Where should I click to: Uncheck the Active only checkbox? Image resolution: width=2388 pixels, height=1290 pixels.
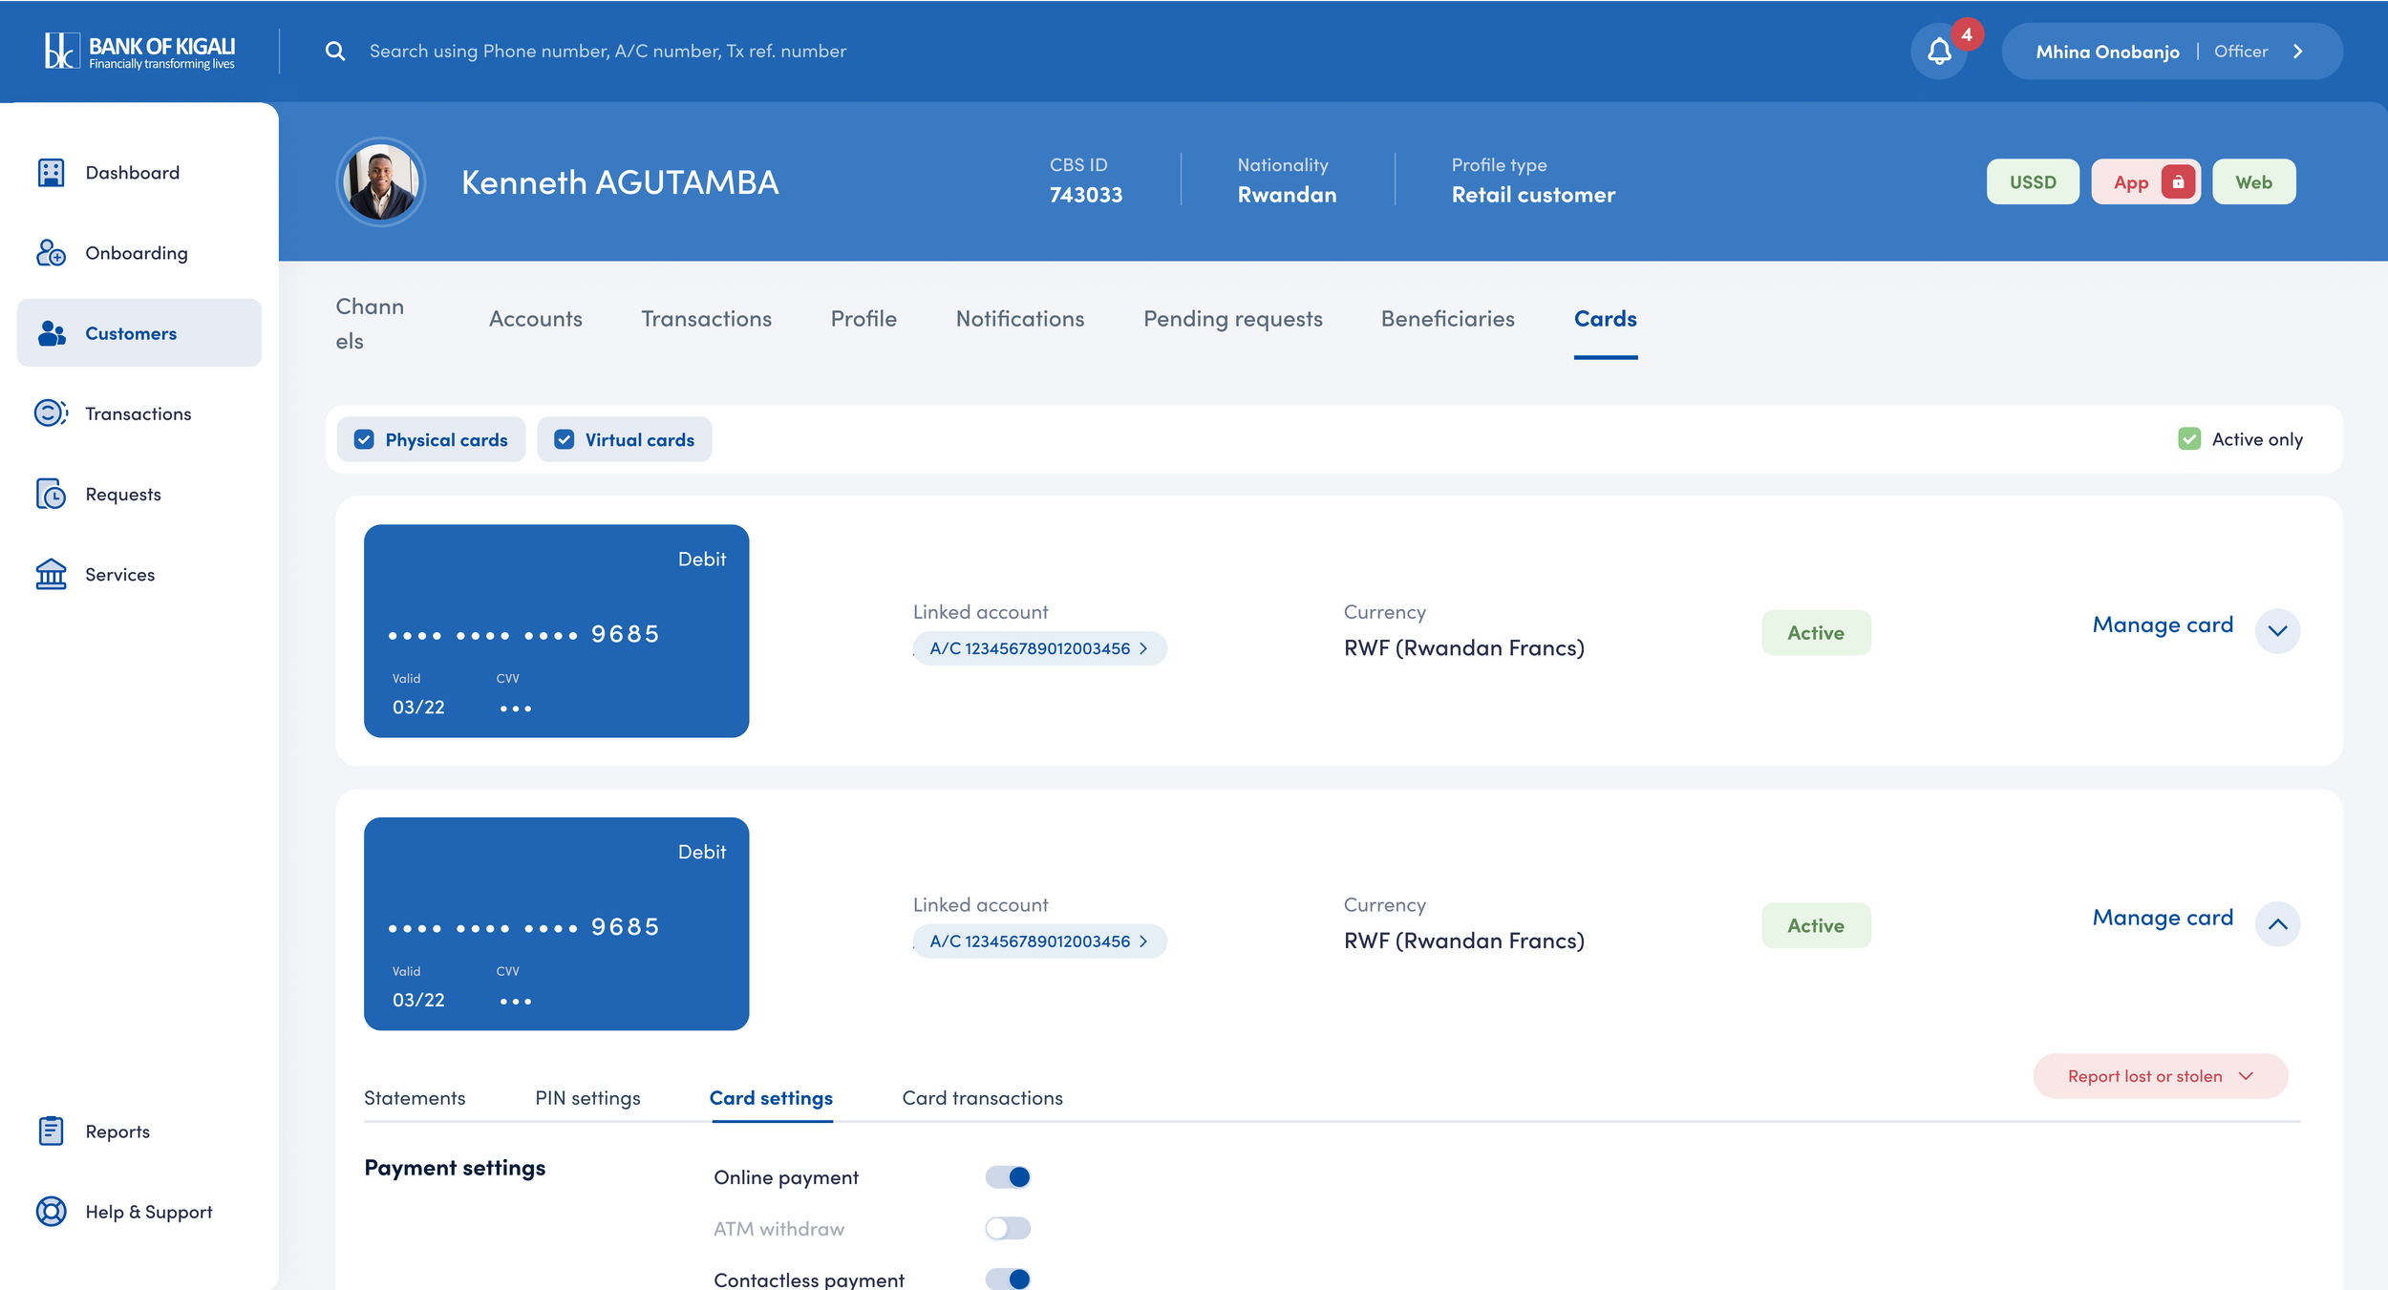coord(2188,439)
